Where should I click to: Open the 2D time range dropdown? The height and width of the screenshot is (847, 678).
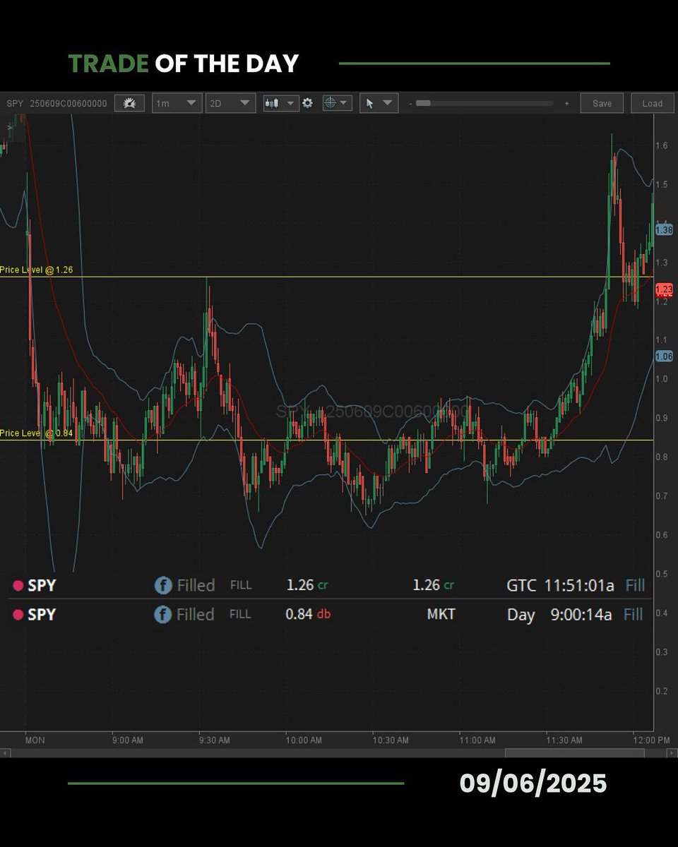230,103
